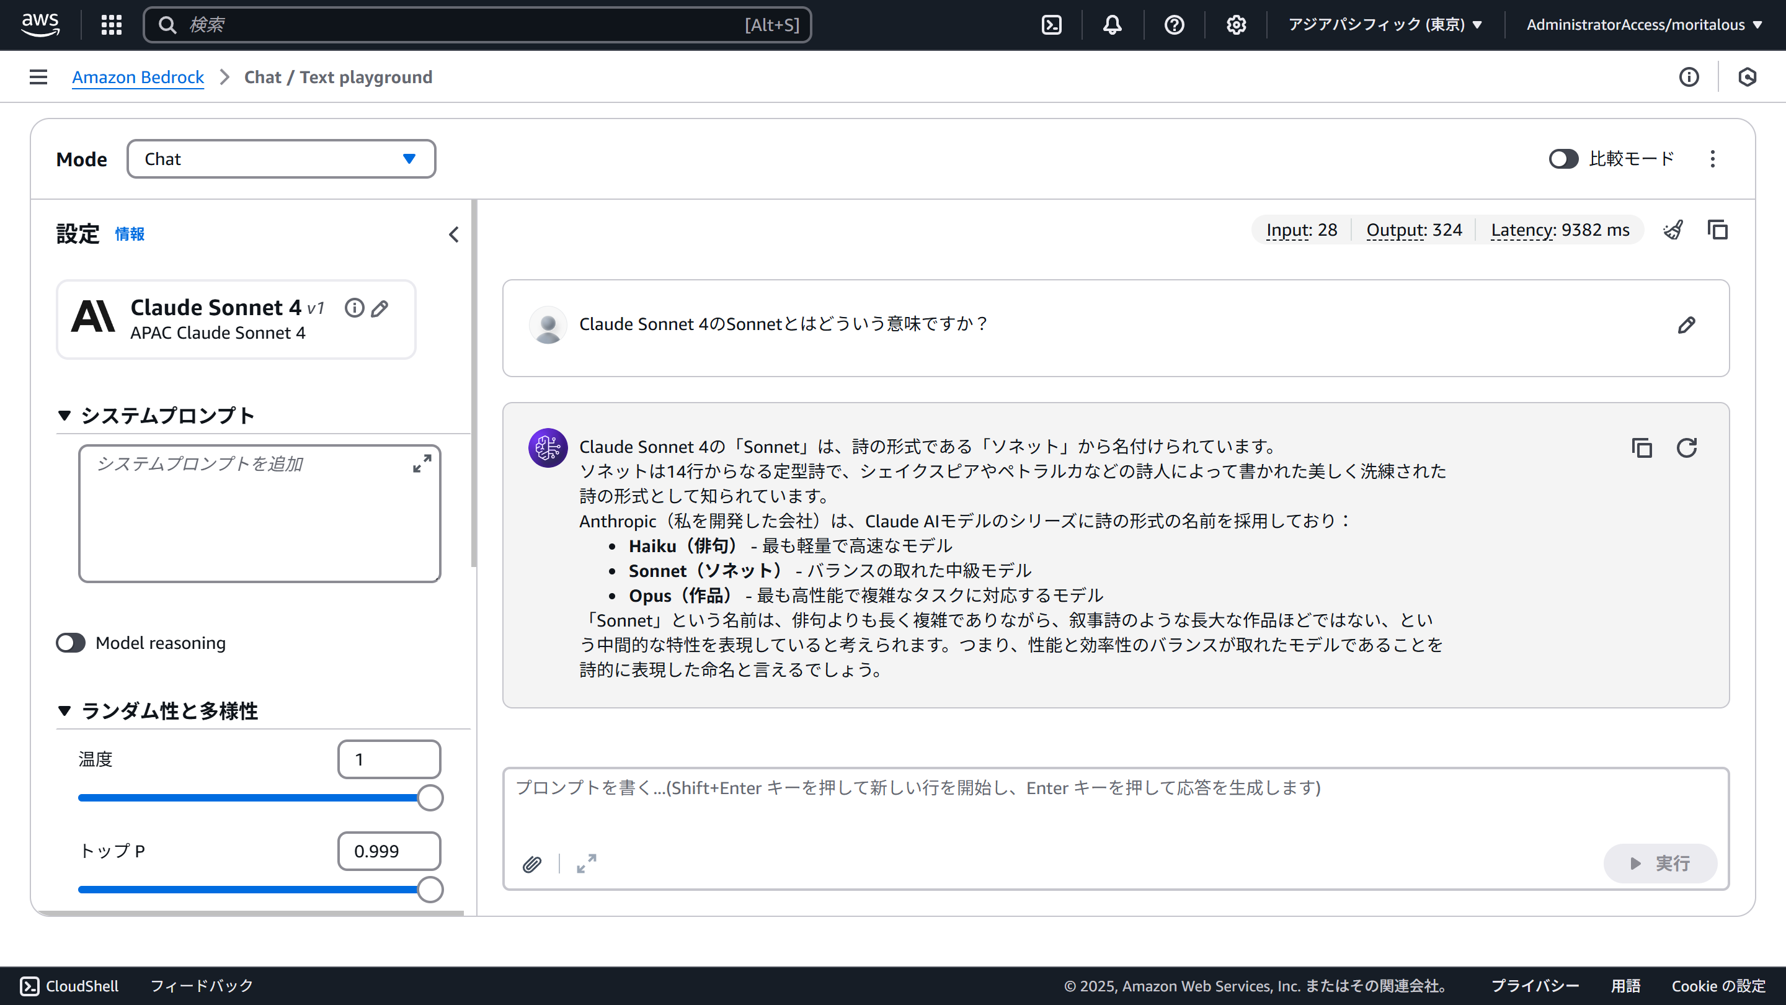Screen dimensions: 1786x1005
Task: Clear the chat with the broom icon
Action: pos(1673,230)
